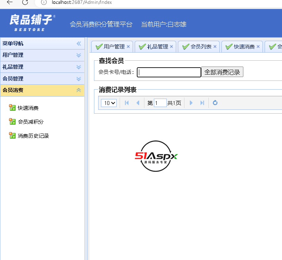Open 快速消费 from the sidebar menu
This screenshot has height=260, width=282.
[28, 108]
